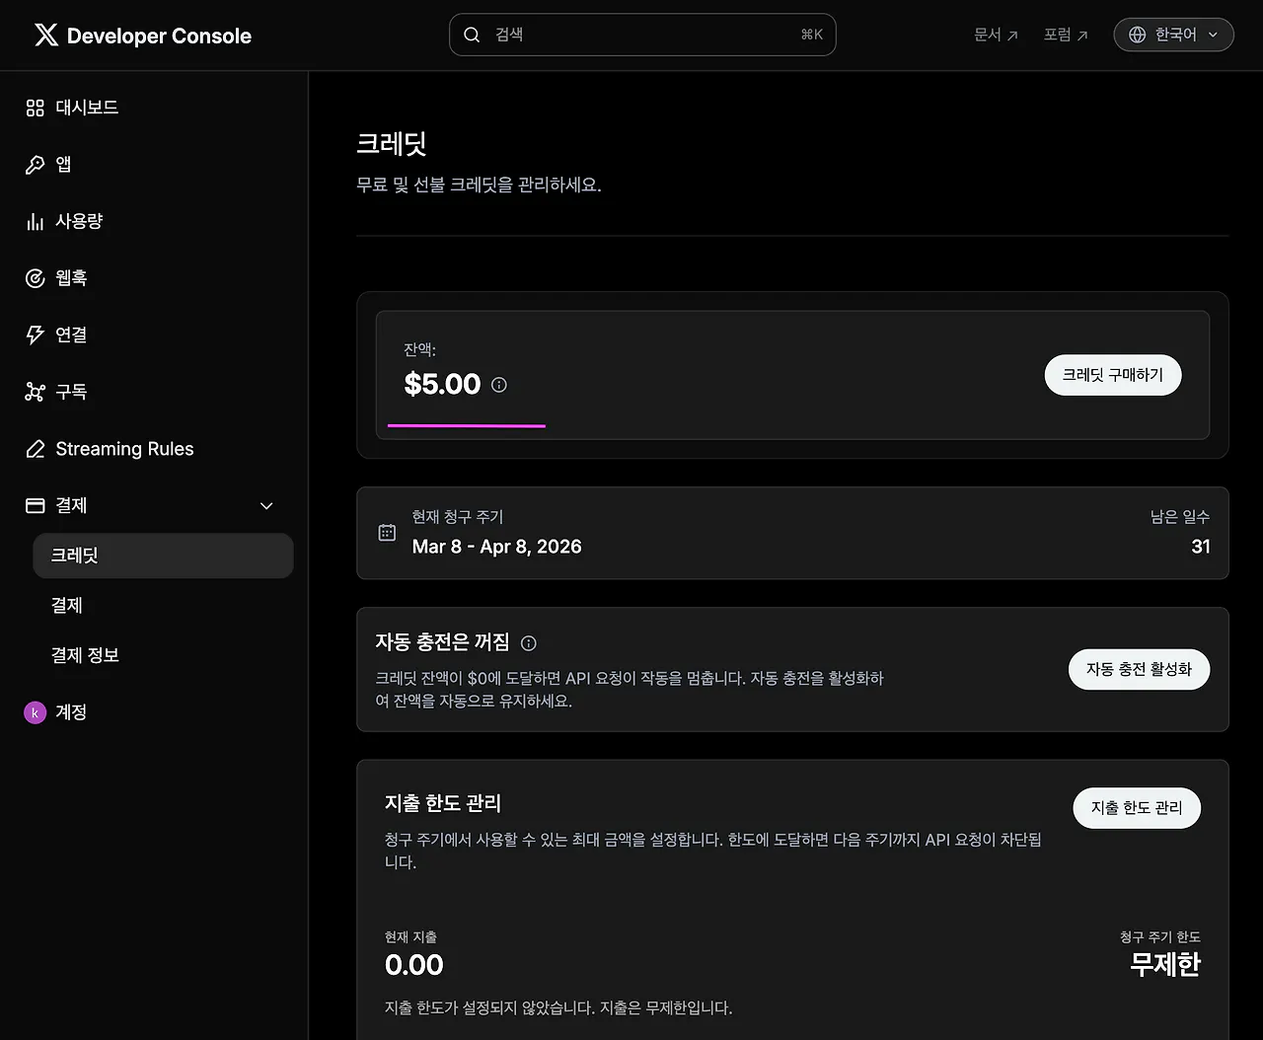
Task: Click the 구독 nodes icon
Action: pyautogui.click(x=36, y=393)
